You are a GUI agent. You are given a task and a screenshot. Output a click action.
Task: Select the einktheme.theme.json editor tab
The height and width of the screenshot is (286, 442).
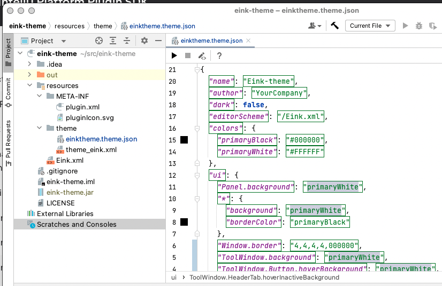(211, 41)
